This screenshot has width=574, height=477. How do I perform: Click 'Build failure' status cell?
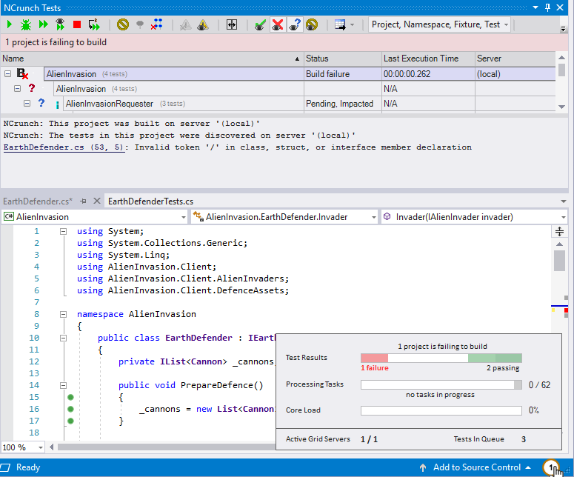(x=343, y=74)
